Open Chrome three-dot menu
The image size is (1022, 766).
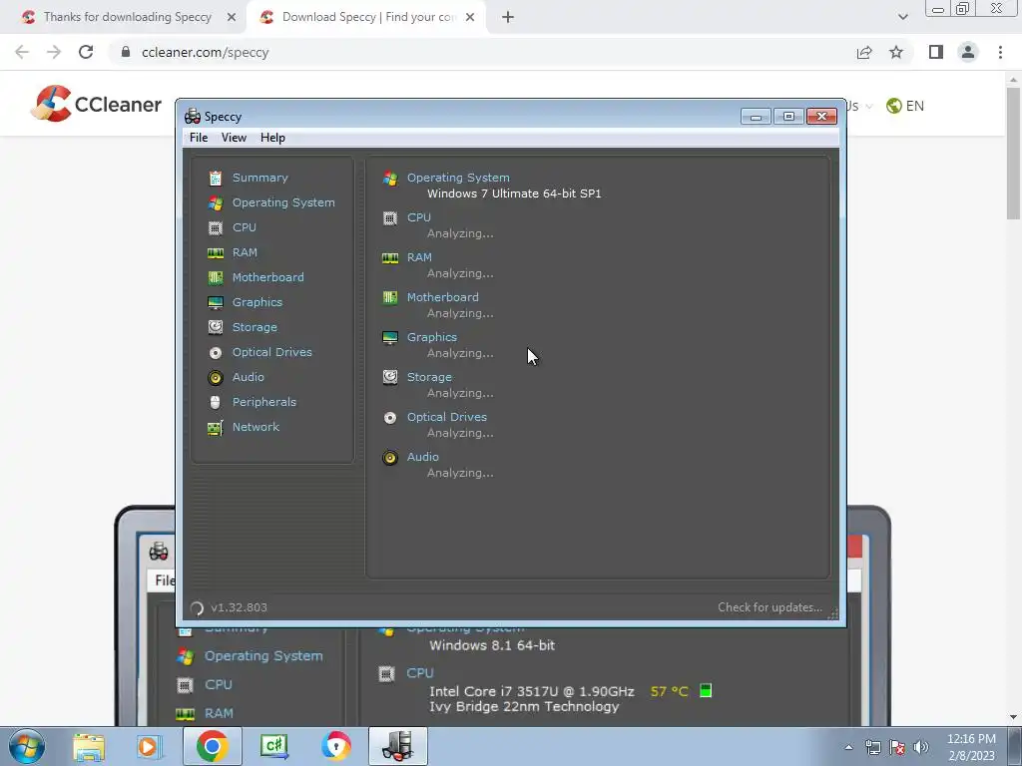[x=1000, y=52]
